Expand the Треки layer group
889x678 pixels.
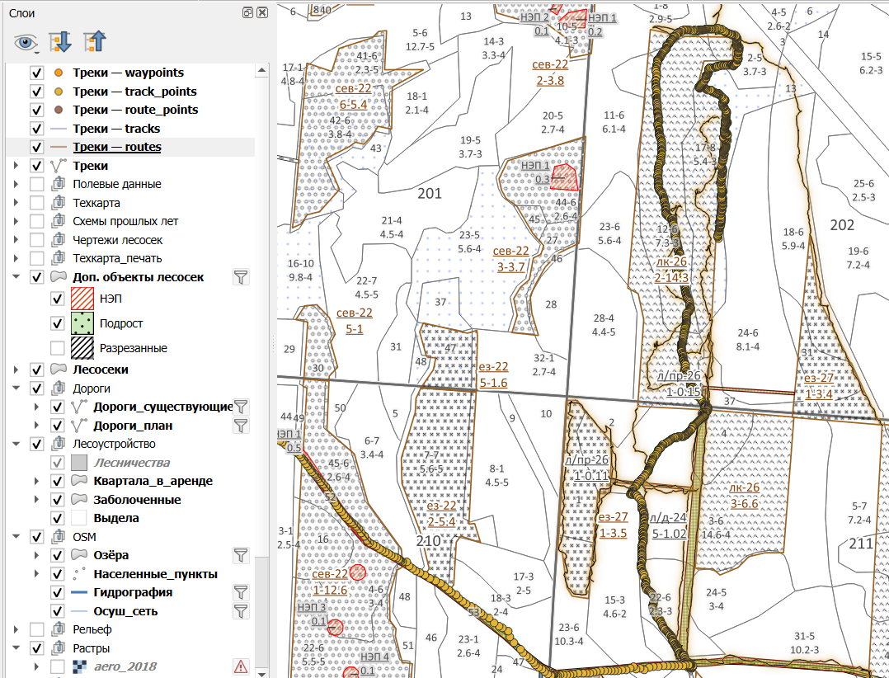(16, 166)
